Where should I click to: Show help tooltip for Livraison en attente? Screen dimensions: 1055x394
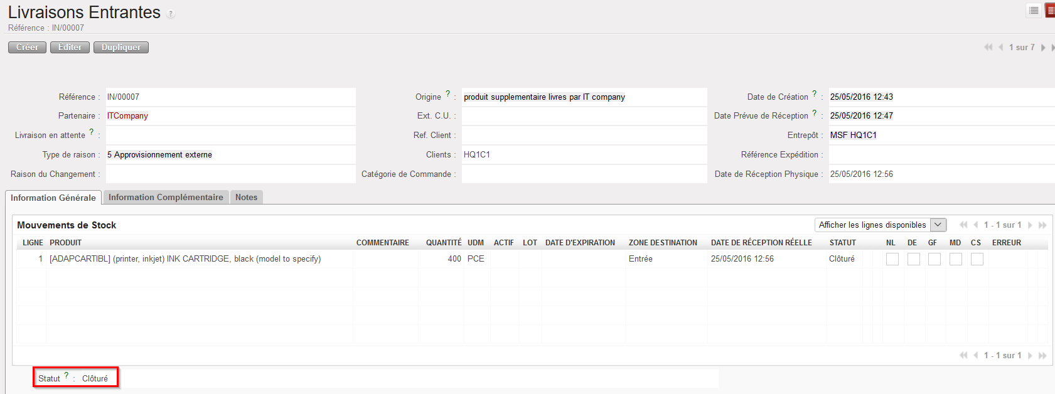(x=92, y=132)
